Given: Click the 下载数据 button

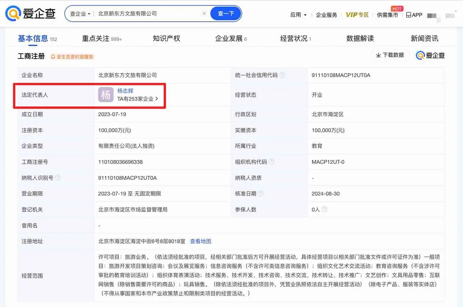Looking at the screenshot, I should coord(390,55).
